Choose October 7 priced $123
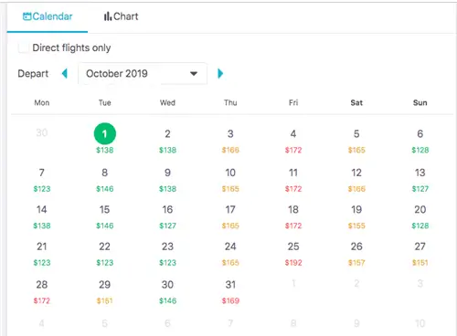 [x=42, y=180]
